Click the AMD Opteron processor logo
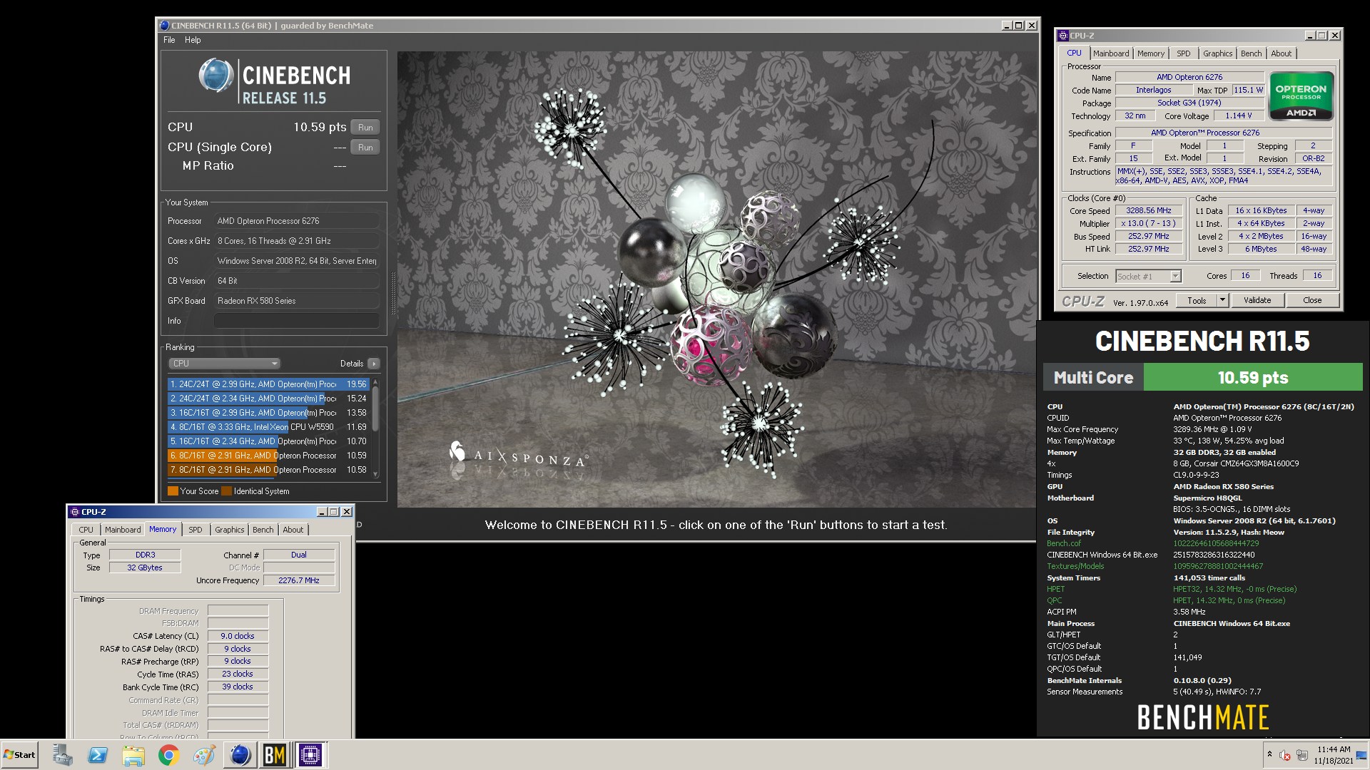The image size is (1370, 770). tap(1301, 96)
